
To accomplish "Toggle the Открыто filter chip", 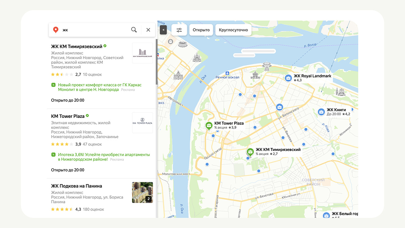I will tap(201, 30).
